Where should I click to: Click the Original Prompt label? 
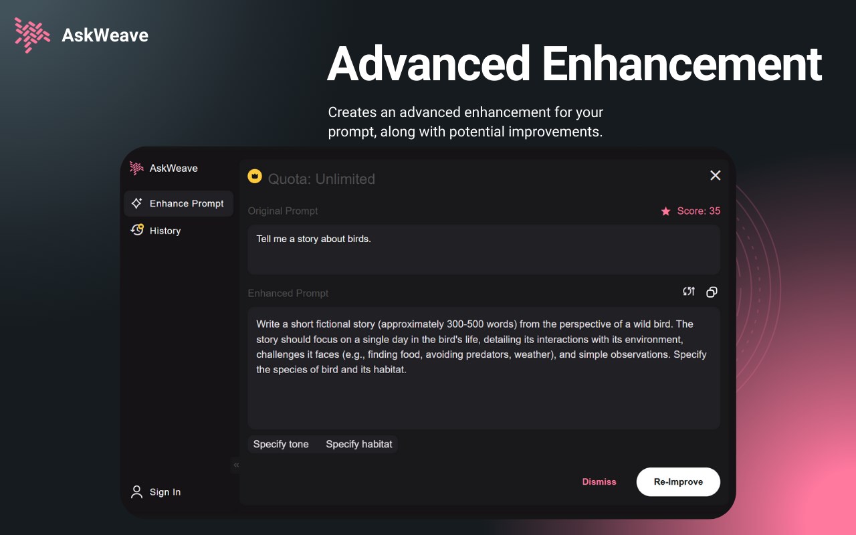(283, 211)
